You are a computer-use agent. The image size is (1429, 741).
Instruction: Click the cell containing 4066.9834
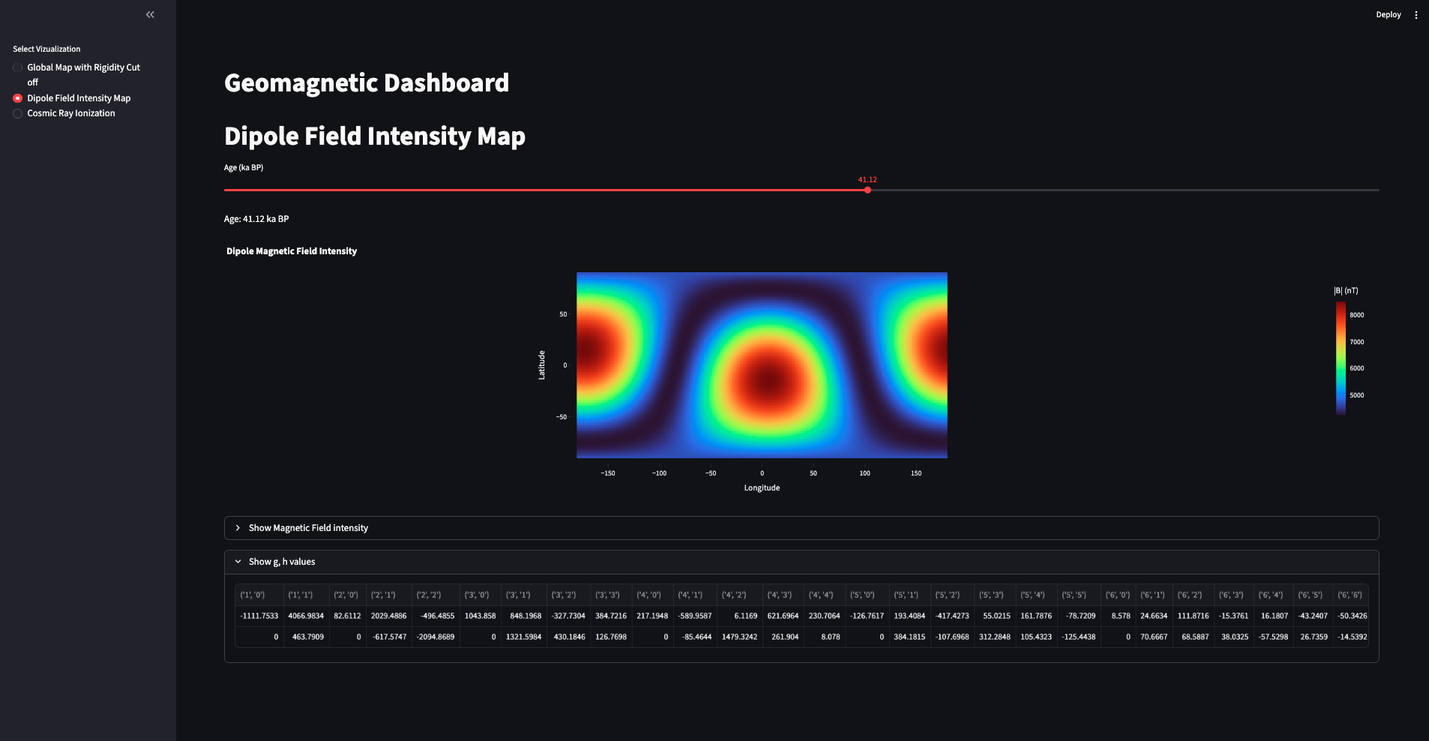point(305,615)
